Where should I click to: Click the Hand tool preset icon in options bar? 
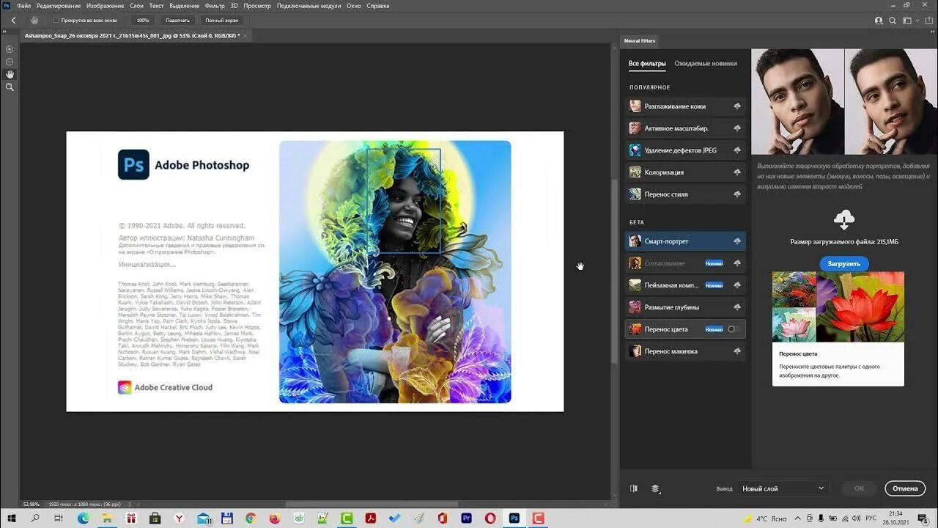pyautogui.click(x=34, y=20)
